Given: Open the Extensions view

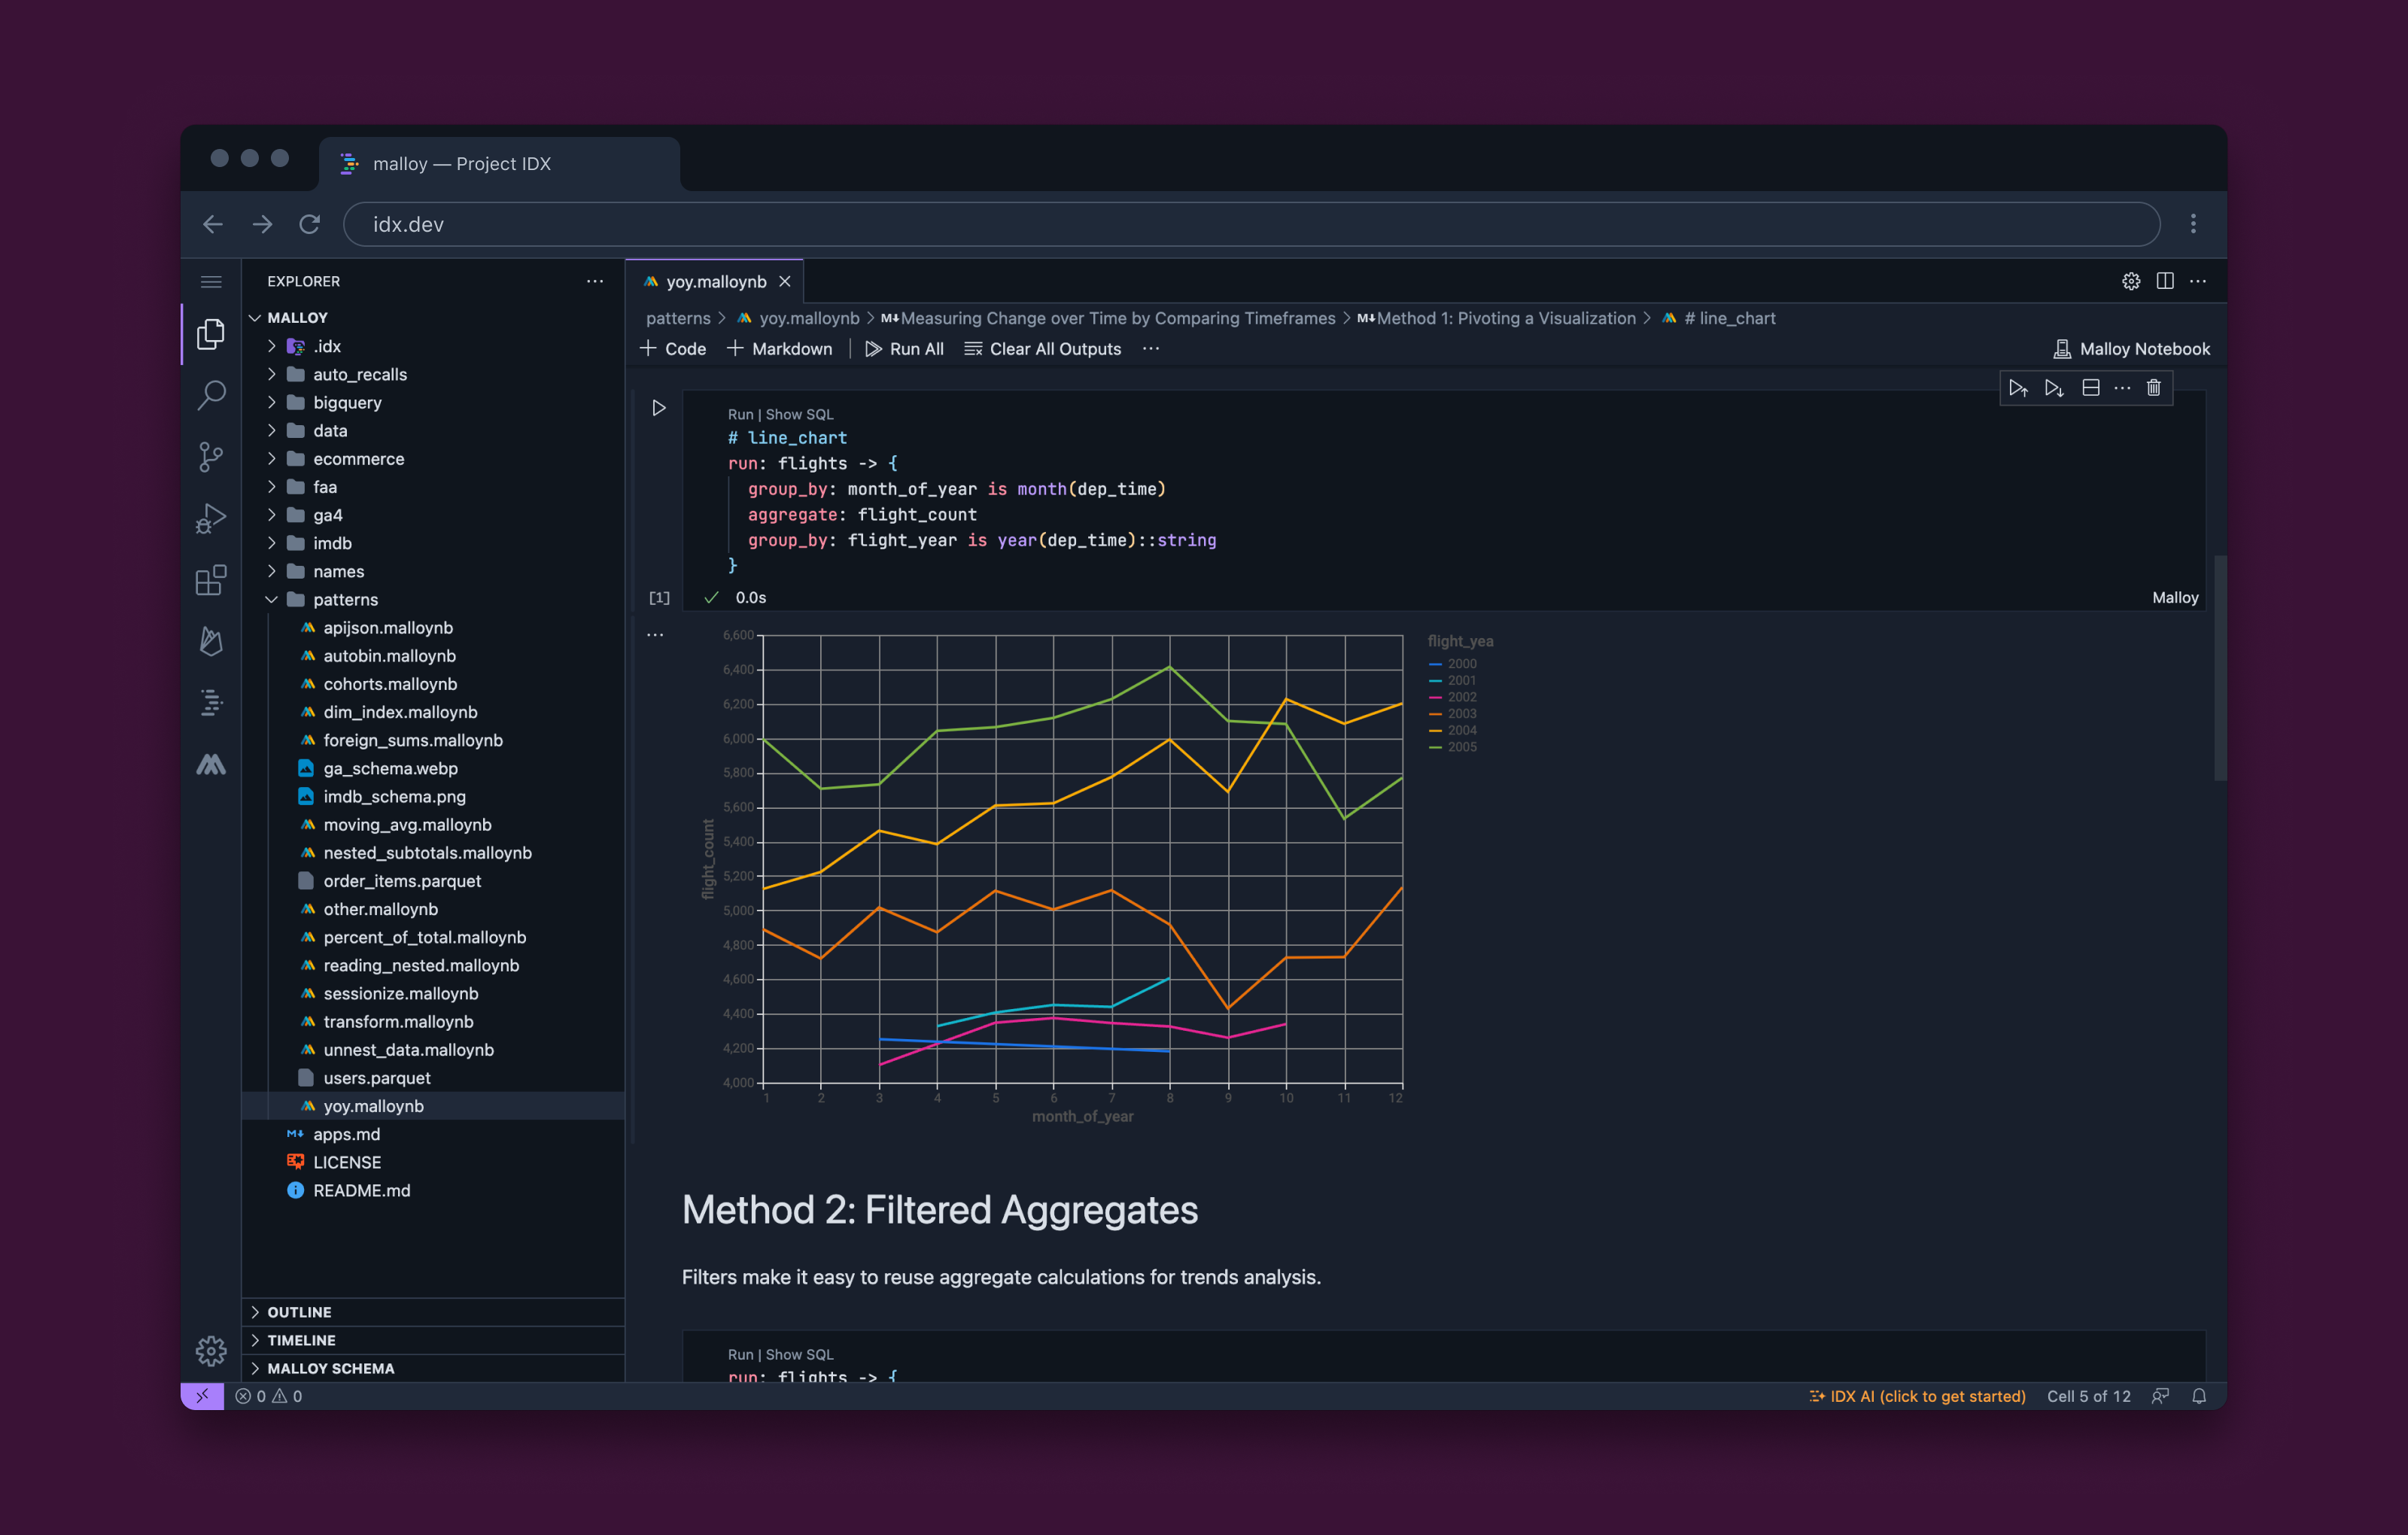Looking at the screenshot, I should 211,580.
